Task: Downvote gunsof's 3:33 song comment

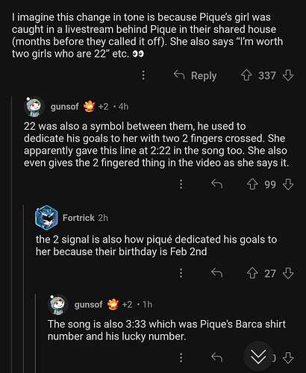Action: click(288, 358)
